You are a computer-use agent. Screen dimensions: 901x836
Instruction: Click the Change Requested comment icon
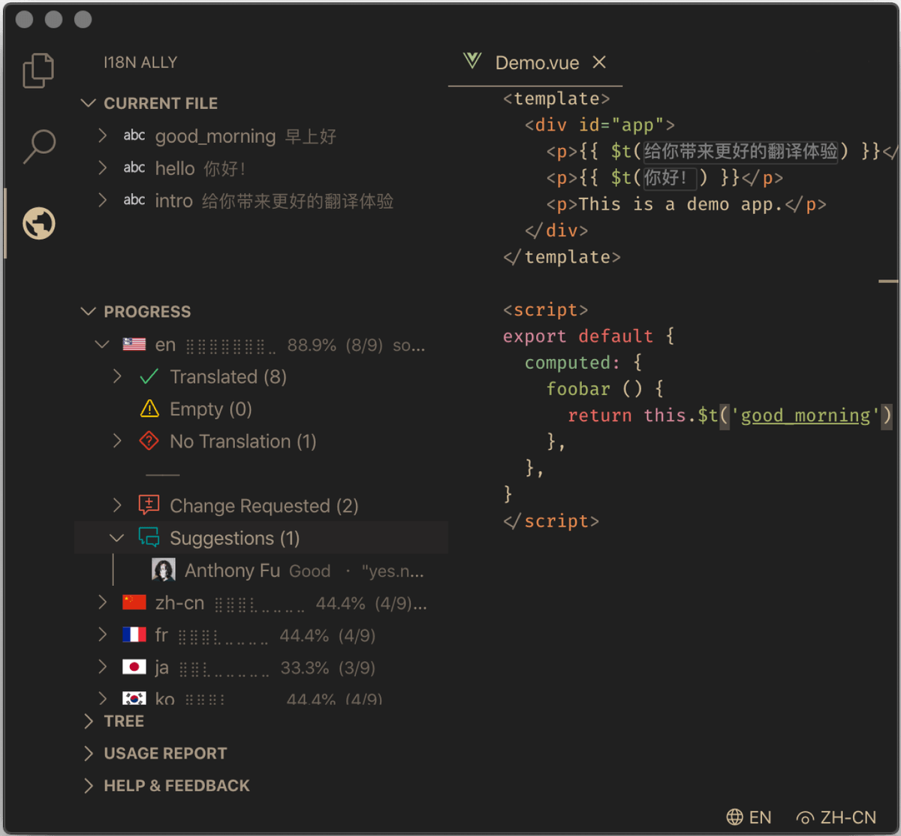pyautogui.click(x=149, y=505)
